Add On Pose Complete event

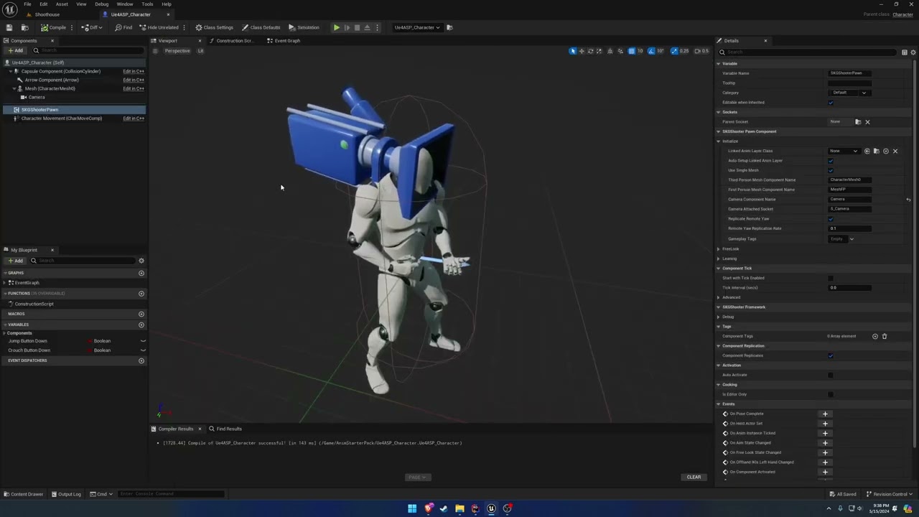825,414
